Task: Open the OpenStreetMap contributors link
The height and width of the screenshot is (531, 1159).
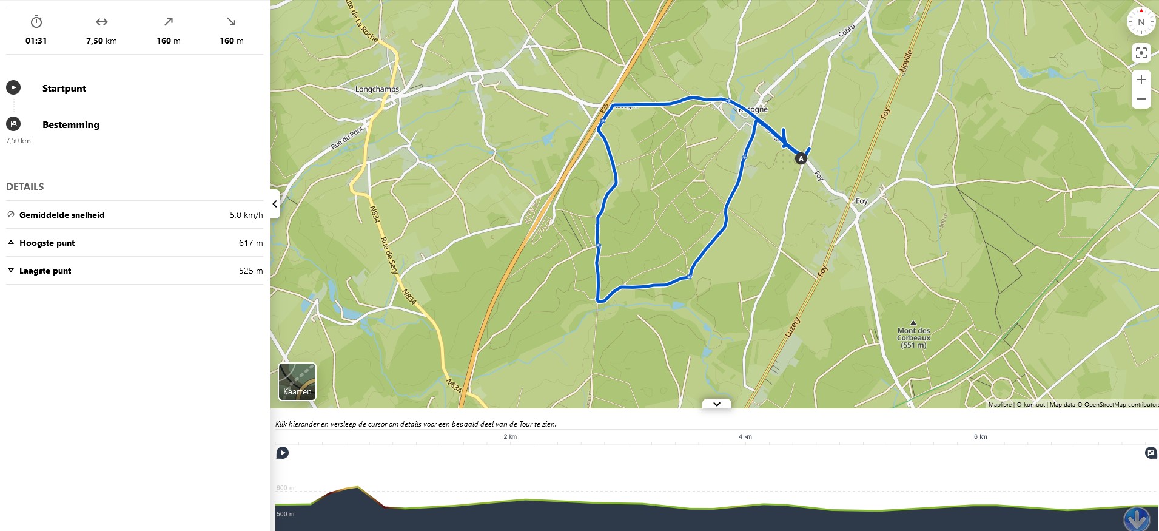Action: click(1121, 404)
